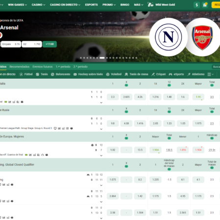Open house icon in Mujeres match
This screenshot has height=220, width=220.
pos(43,155)
